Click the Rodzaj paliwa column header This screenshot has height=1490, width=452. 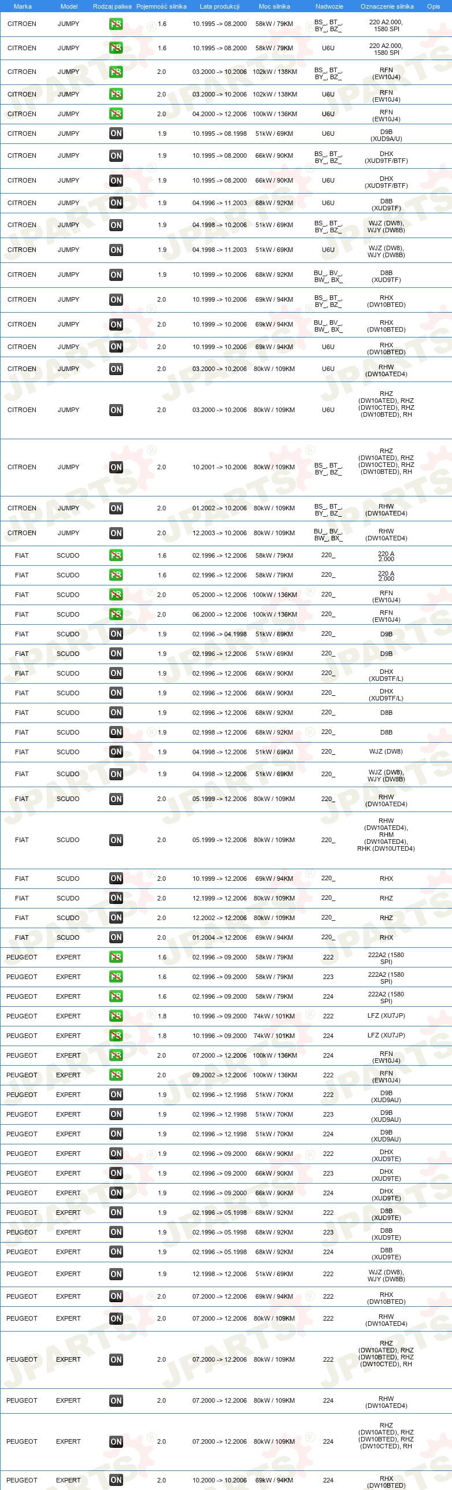point(112,6)
